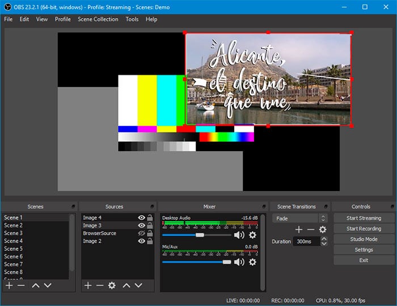Viewport: 397px width, 306px height.
Task: Undock the Mixer panel
Action: [264, 207]
